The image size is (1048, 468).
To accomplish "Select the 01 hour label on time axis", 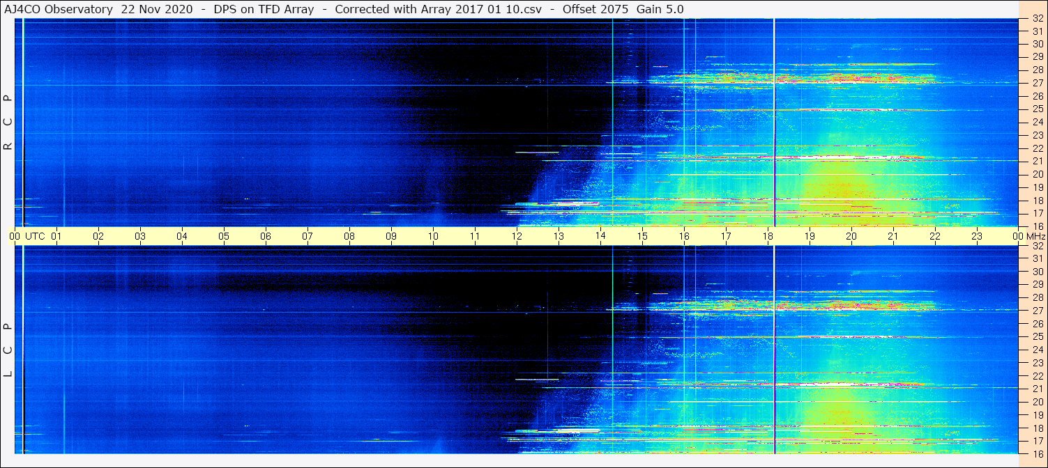I will (x=57, y=236).
